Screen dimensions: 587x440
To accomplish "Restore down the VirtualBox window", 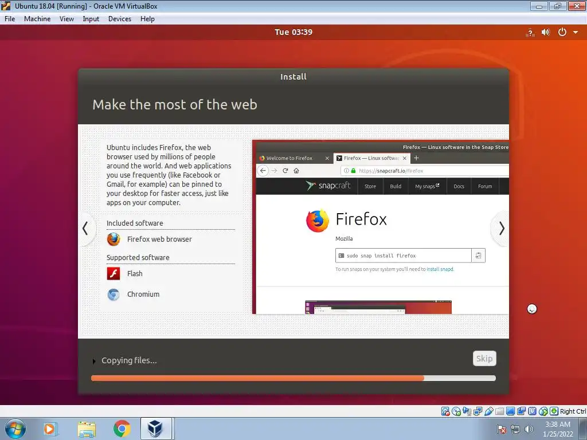I will (558, 6).
